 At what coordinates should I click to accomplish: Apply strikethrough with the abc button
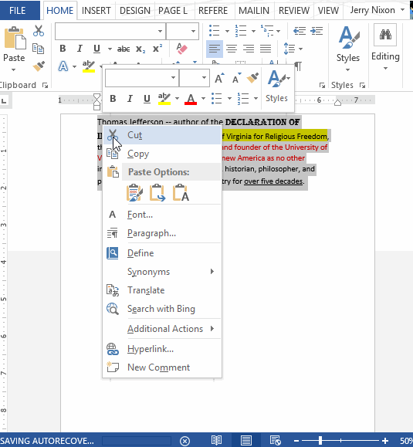coord(124,49)
